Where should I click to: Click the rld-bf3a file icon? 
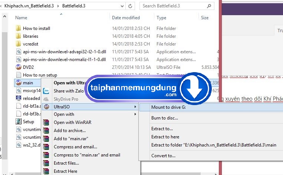coord(19,106)
